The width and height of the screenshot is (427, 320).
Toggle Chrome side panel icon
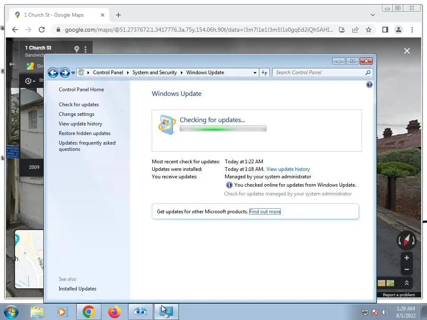[385, 30]
